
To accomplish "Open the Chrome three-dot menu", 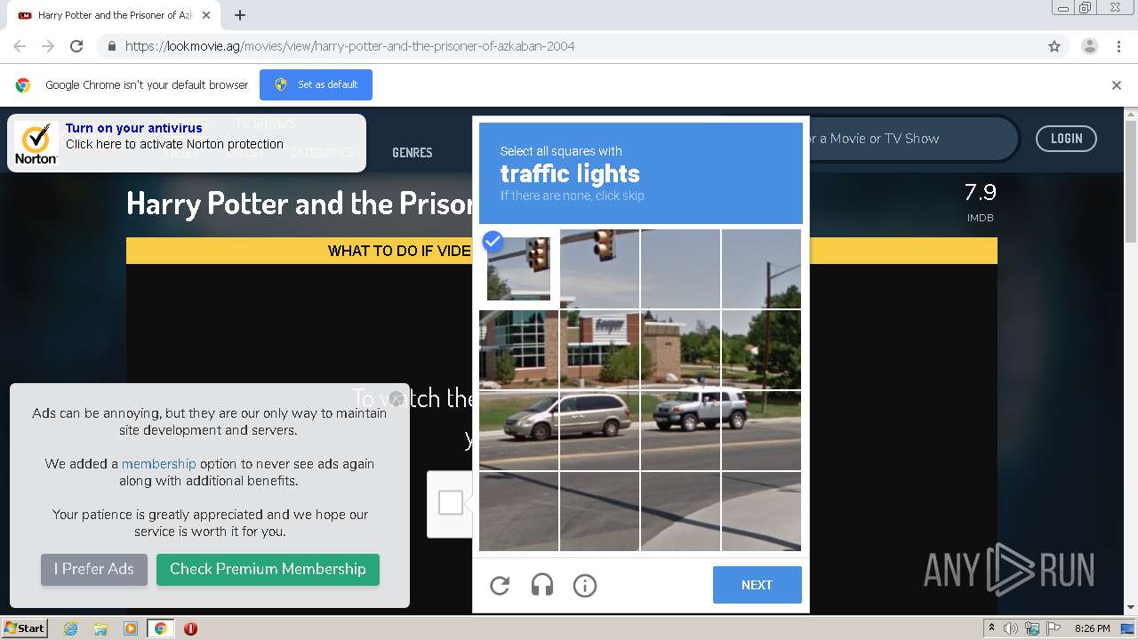I will click(x=1118, y=46).
